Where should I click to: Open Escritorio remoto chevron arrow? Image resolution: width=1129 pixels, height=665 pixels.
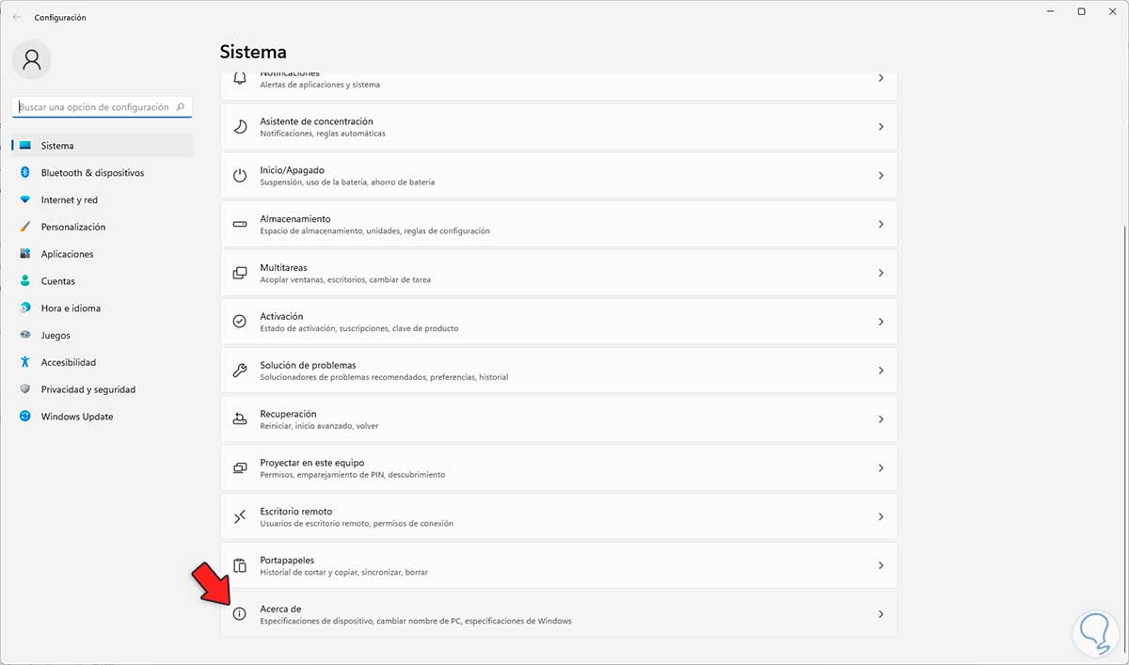tap(881, 516)
